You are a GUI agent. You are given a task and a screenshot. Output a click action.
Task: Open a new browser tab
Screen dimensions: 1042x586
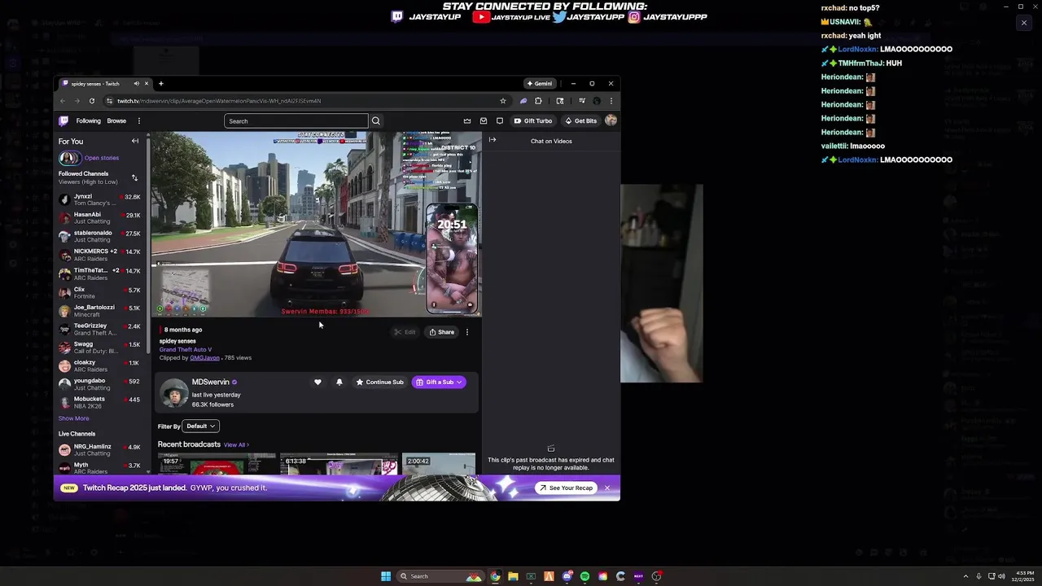point(160,83)
